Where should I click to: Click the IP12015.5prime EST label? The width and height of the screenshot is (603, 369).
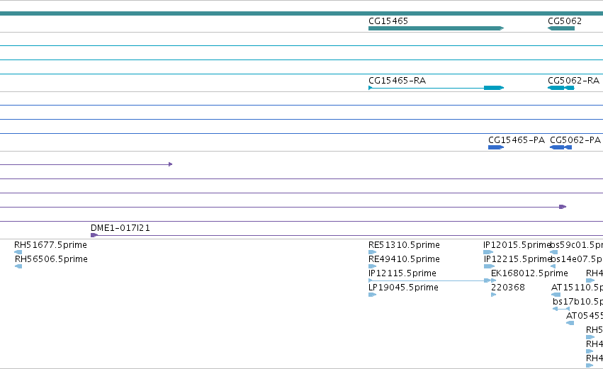[517, 245]
